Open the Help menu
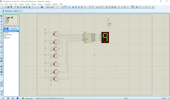 coord(61,4)
